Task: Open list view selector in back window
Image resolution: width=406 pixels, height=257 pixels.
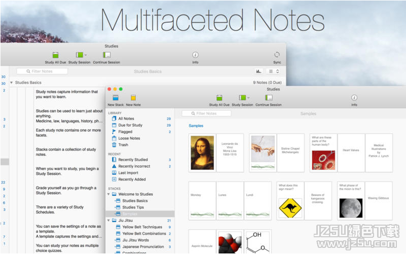Action: 274,71
